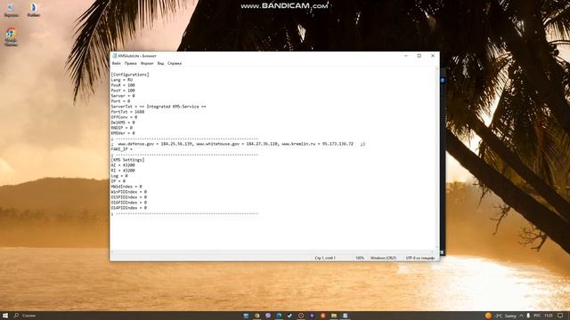Click the Windows (CRLF) status entry
Image resolution: width=570 pixels, height=320 pixels.
(x=383, y=258)
